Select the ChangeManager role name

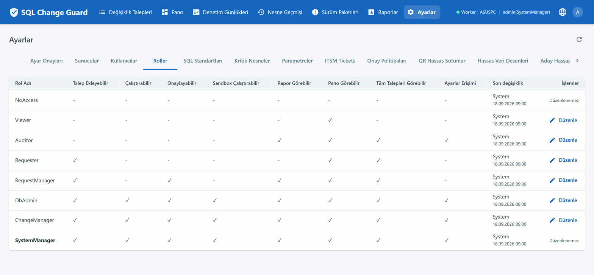[x=34, y=220]
